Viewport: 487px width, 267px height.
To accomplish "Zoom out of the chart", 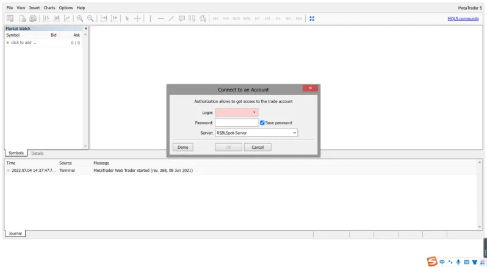I will 90,19.
